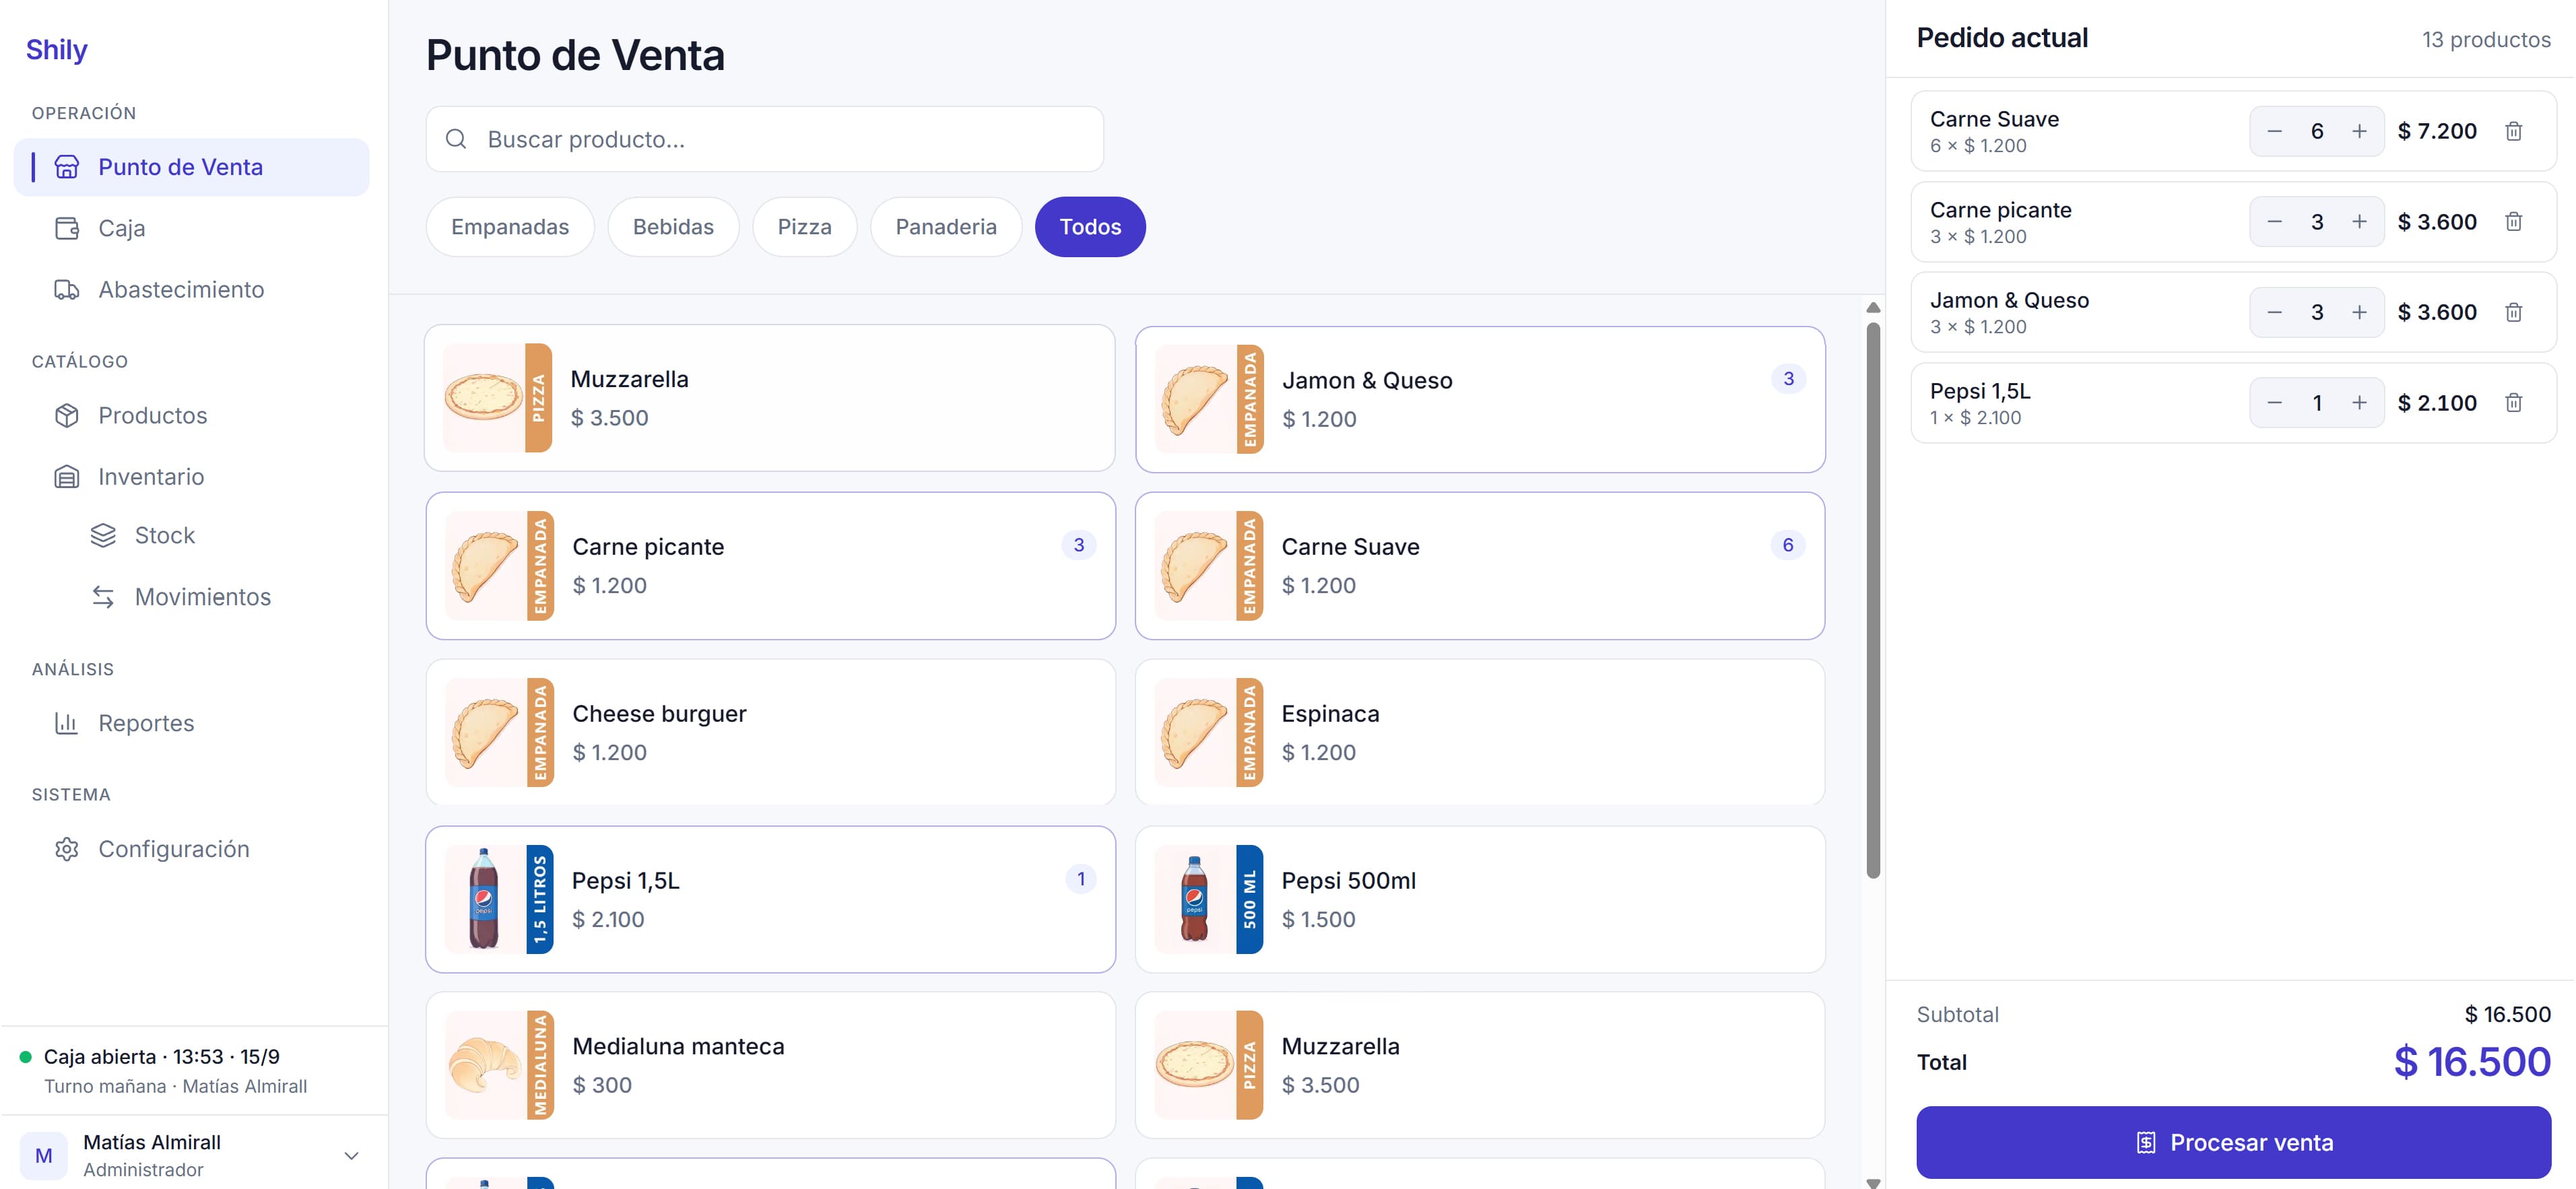Click the Muzzarella pizza card at top
Screen dimensions: 2576x1189
click(x=770, y=398)
